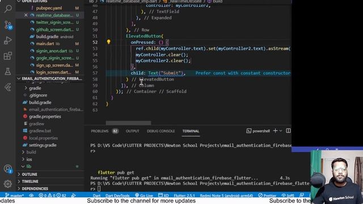The height and width of the screenshot is (204, 363).
Task: Open the .gitignore file
Action: (38, 95)
